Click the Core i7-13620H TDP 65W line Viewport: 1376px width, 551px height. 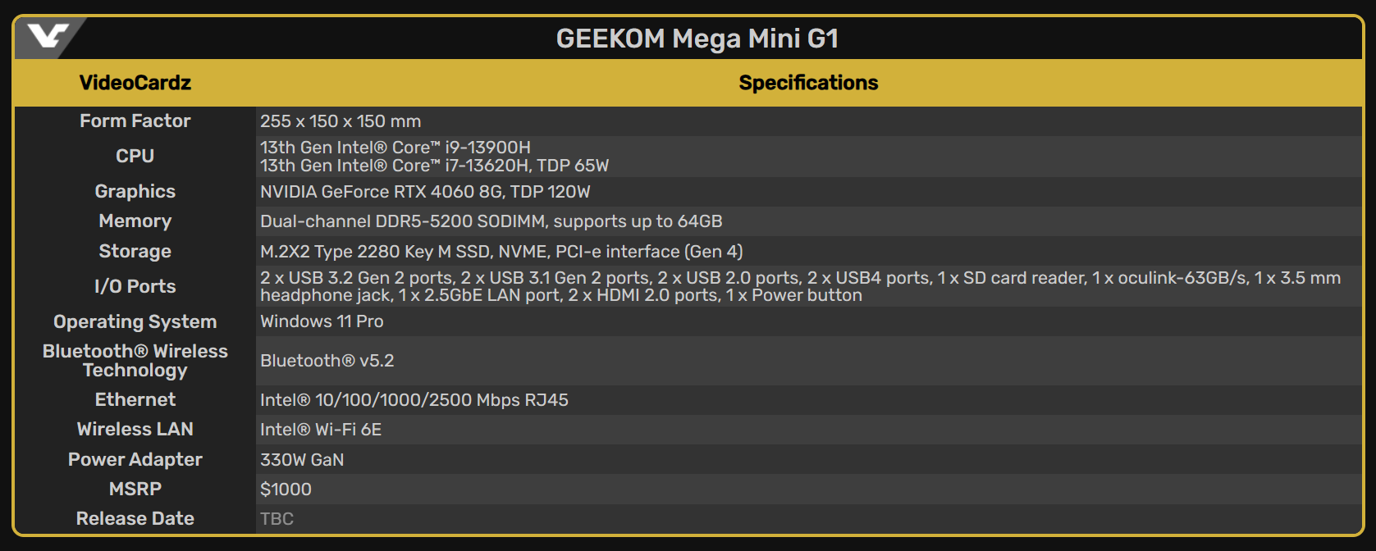[x=435, y=166]
